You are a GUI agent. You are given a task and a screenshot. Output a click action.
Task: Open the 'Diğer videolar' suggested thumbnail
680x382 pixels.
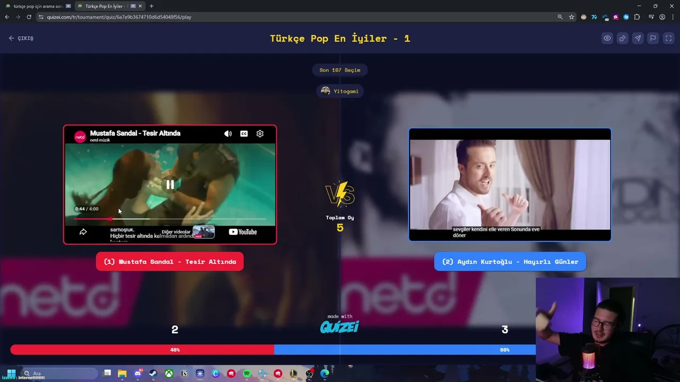coord(203,232)
